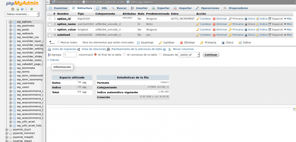Click the 2,993,891 auto index value

point(164,92)
